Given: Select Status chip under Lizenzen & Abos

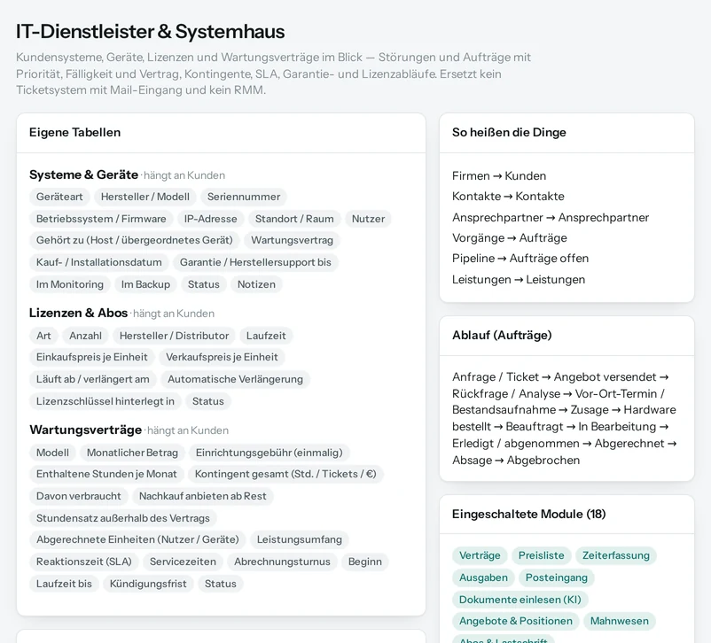Looking at the screenshot, I should coord(207,401).
